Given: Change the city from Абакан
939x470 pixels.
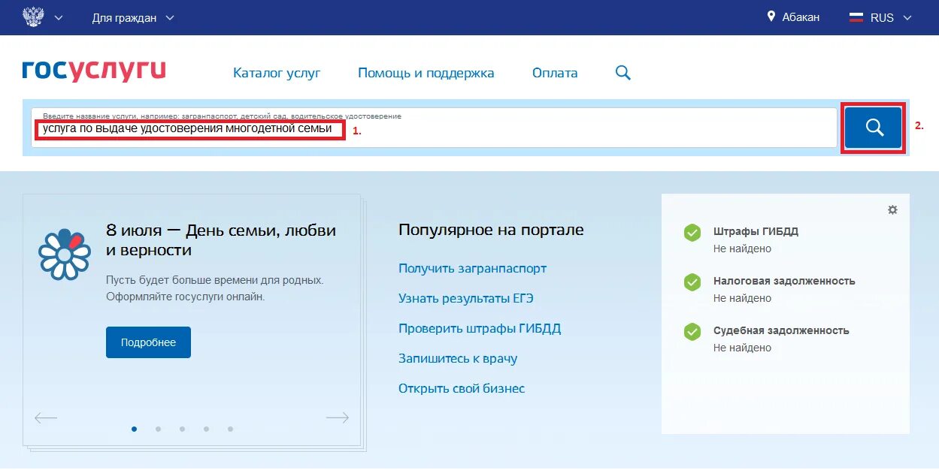Looking at the screenshot, I should pos(801,17).
